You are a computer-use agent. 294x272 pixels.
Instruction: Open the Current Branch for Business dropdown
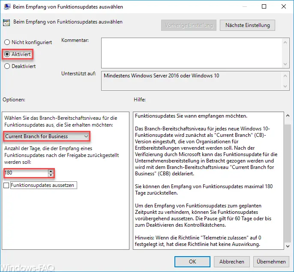(47, 136)
